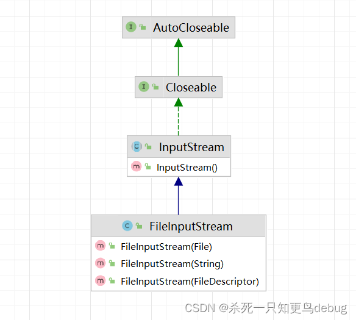
Task: Click the method icon beside FileInputStream(FileDescriptor)
Action: coord(101,281)
